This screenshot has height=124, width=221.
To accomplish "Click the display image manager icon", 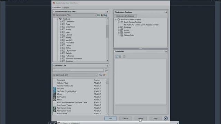I will coord(106,15).
